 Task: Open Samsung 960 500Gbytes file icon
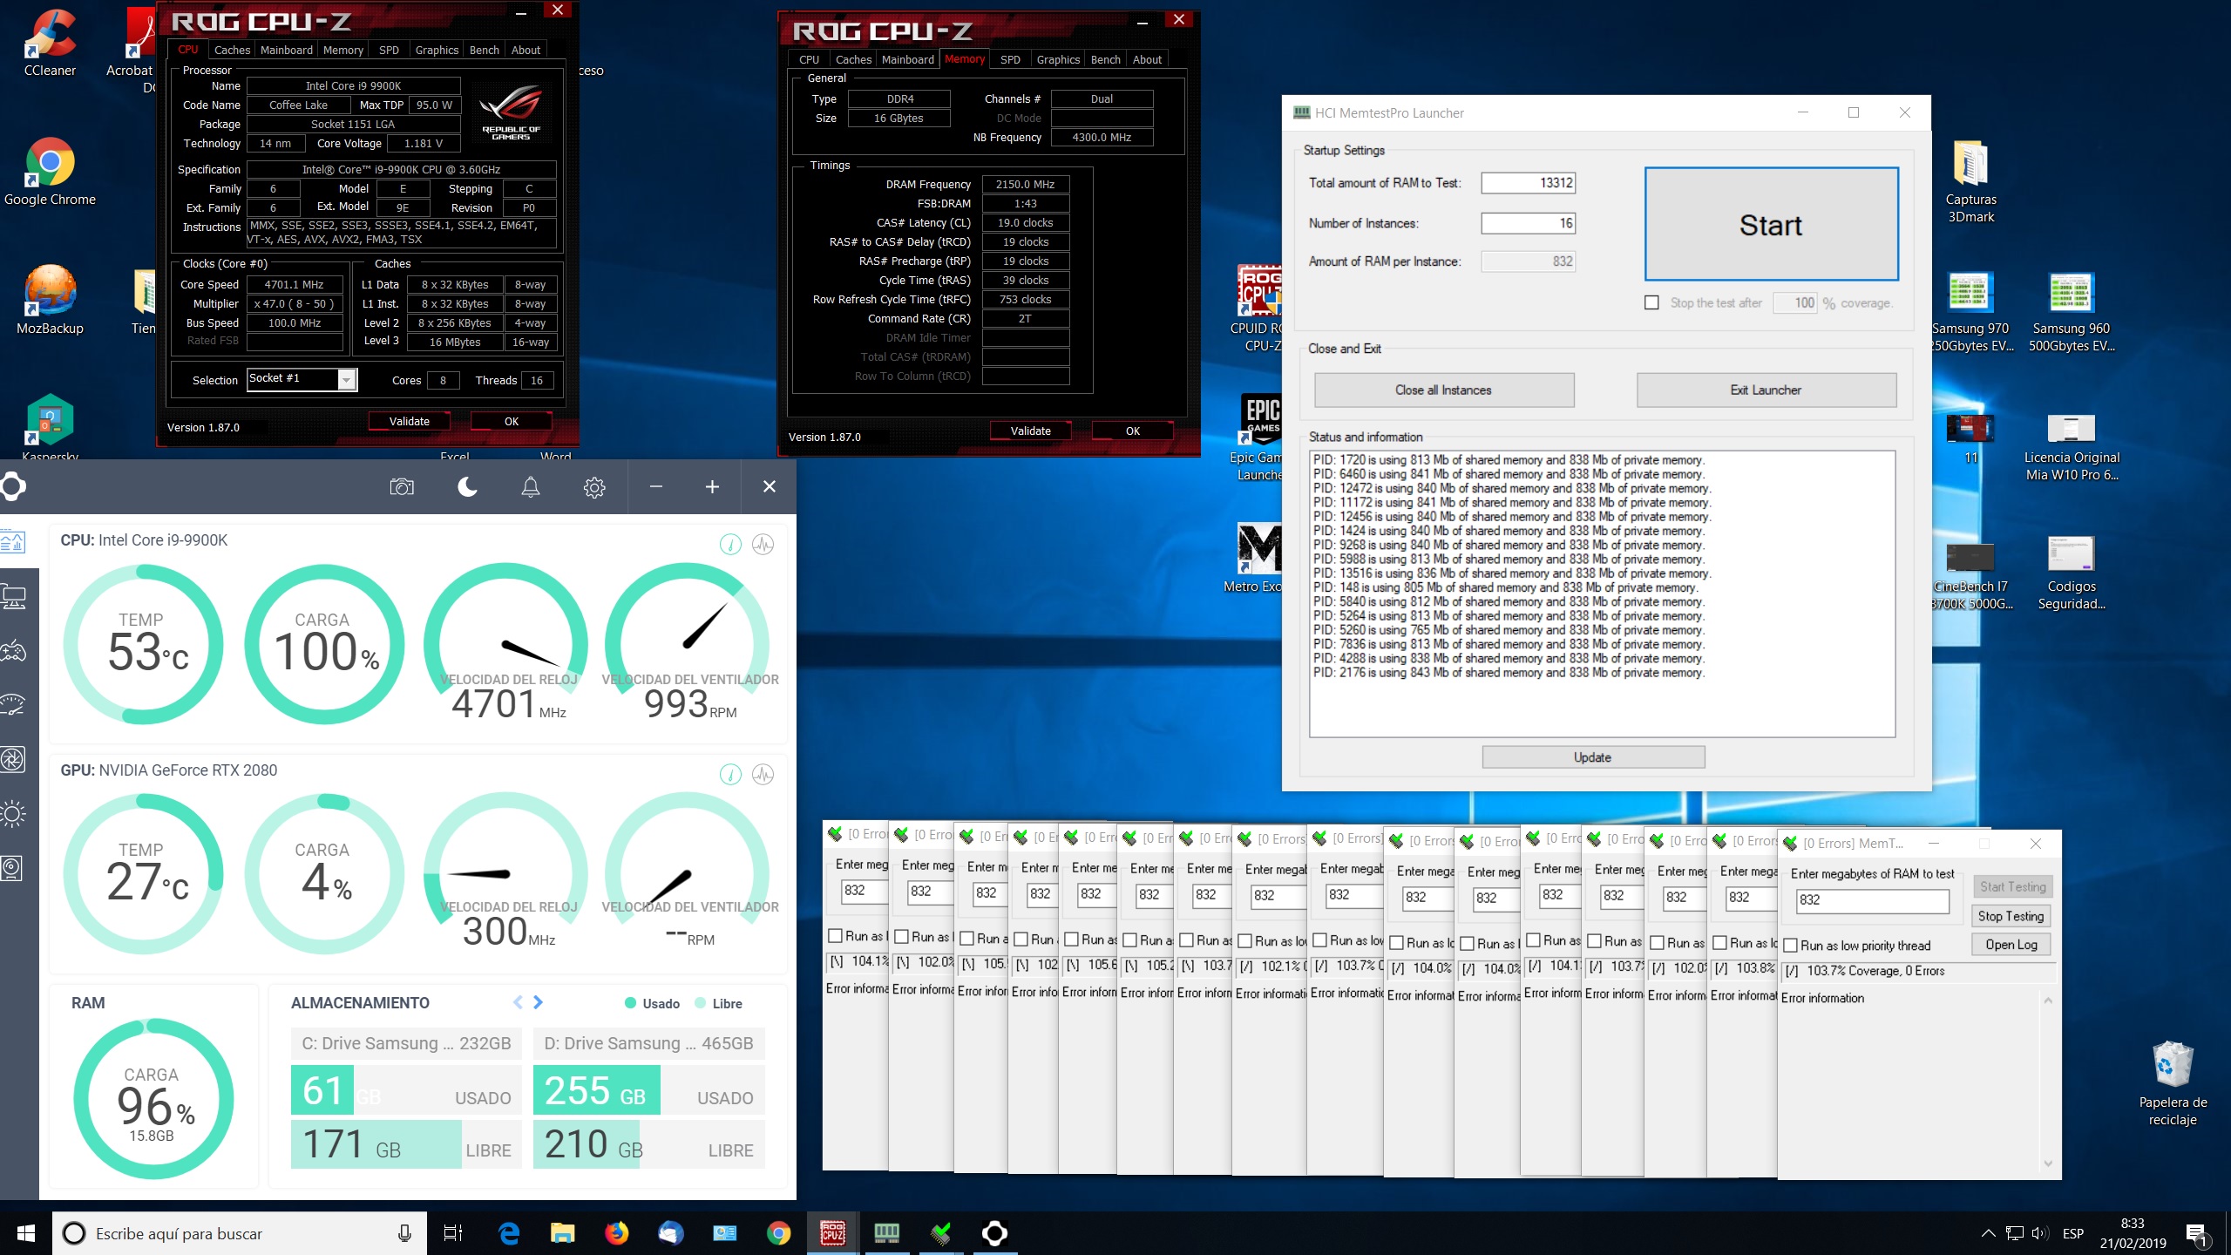point(2072,311)
